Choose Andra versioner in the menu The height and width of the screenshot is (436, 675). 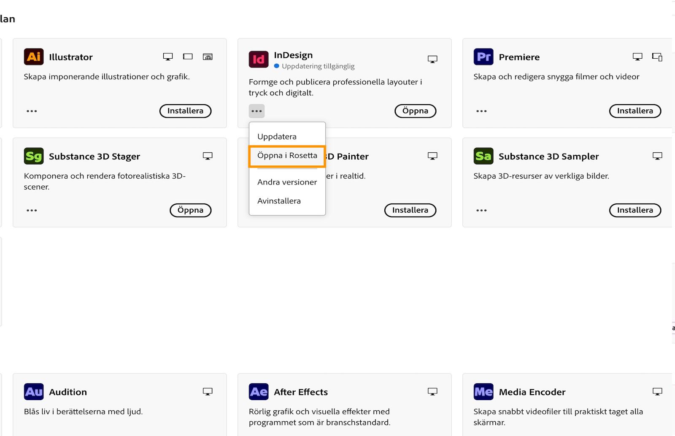(x=287, y=182)
